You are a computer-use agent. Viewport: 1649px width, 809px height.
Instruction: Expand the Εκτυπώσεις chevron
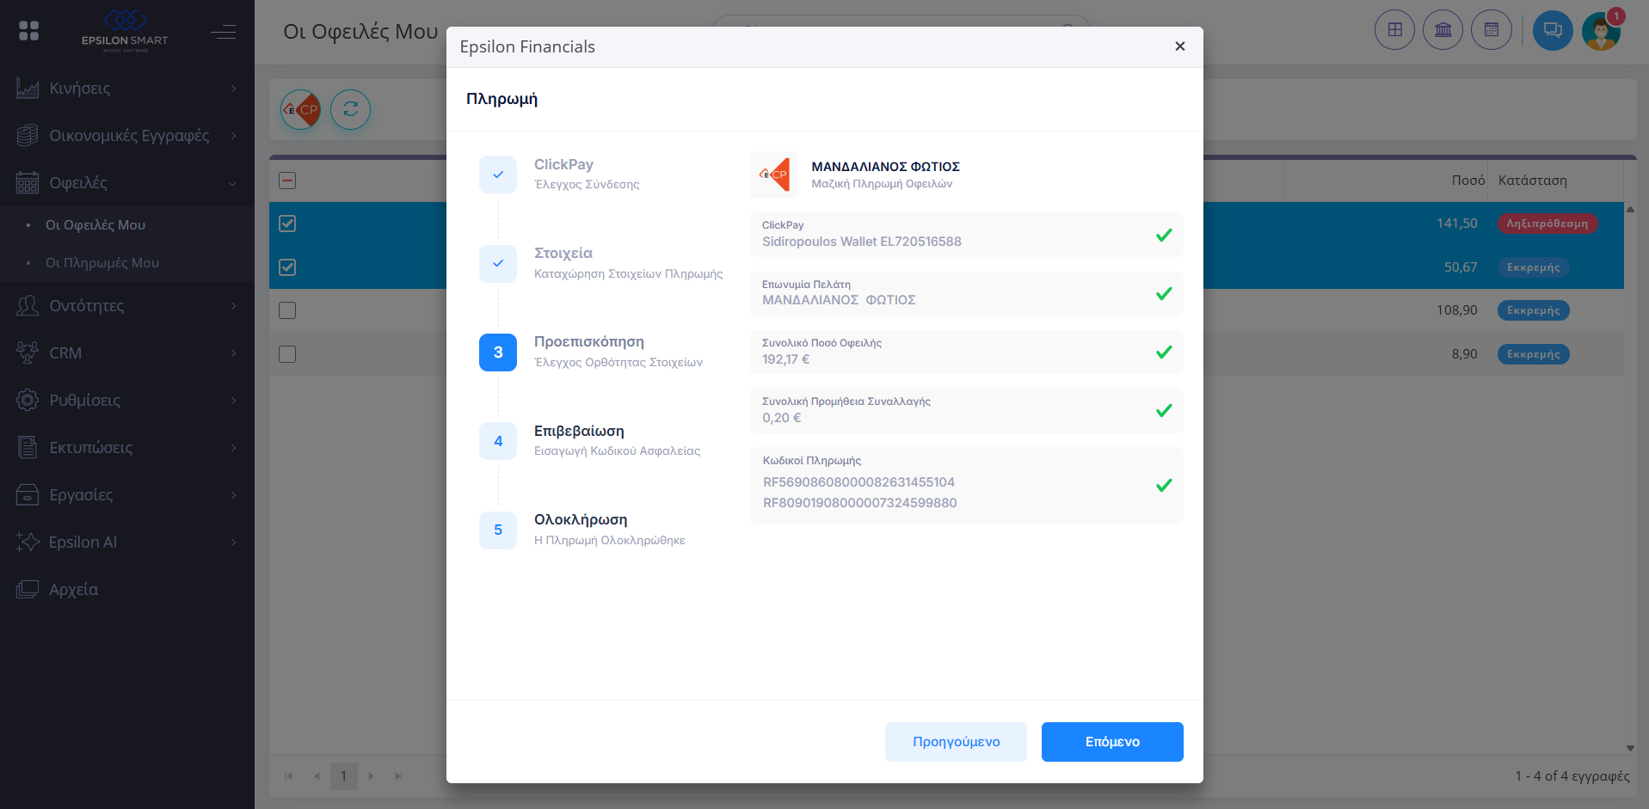(234, 448)
